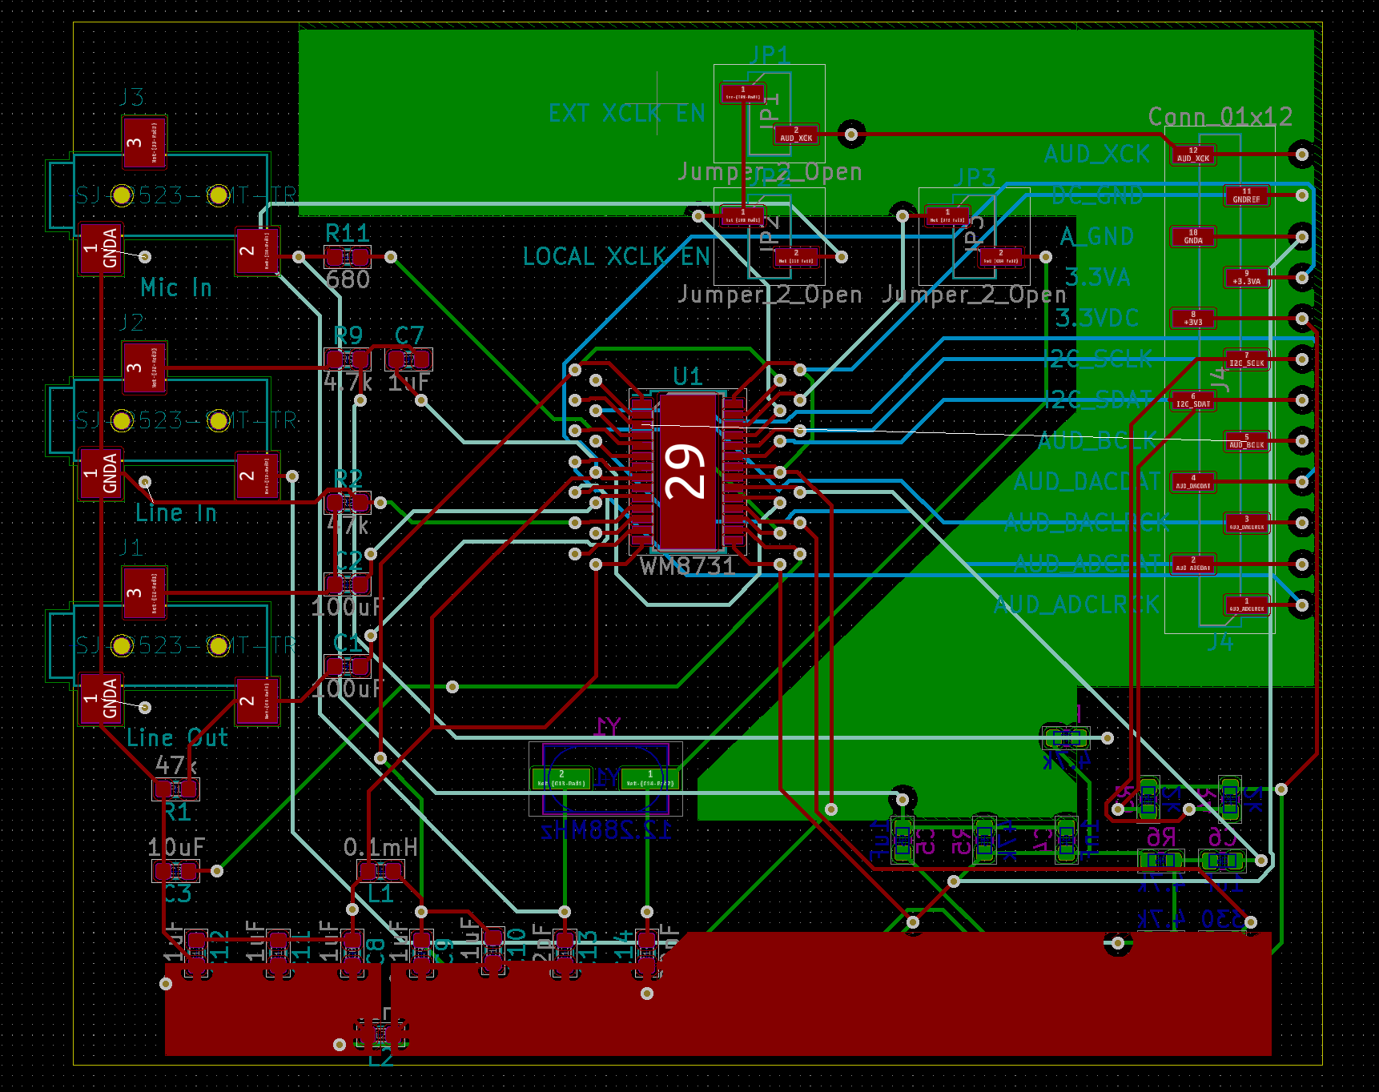The height and width of the screenshot is (1092, 1379).
Task: Click resistor R9 4.7k footprint
Action: (347, 359)
